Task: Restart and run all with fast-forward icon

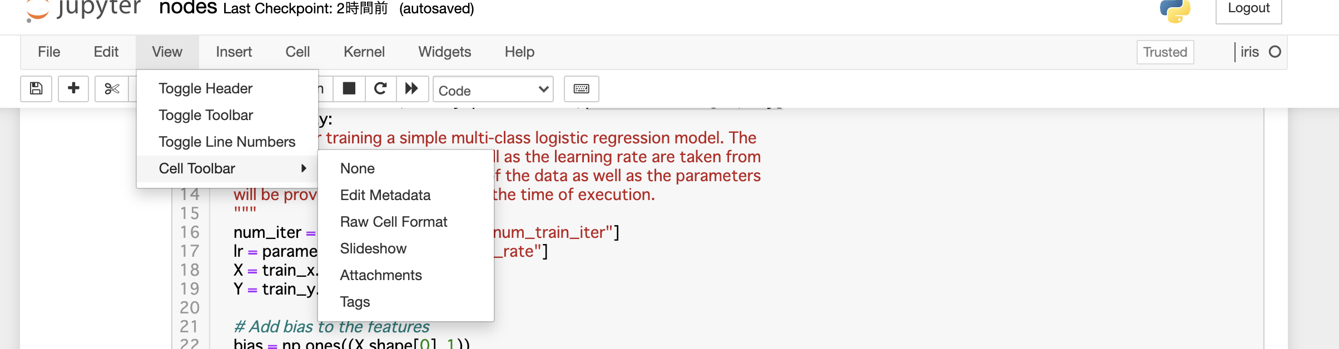Action: click(x=412, y=89)
